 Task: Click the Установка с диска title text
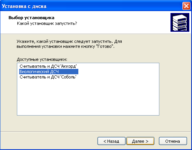pyautogui.click(x=24, y=6)
